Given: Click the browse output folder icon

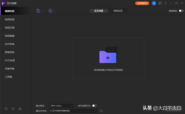Looking at the screenshot, I should coord(101,111).
